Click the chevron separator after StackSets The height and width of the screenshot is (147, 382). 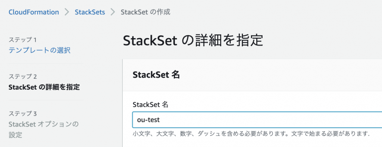(x=113, y=12)
